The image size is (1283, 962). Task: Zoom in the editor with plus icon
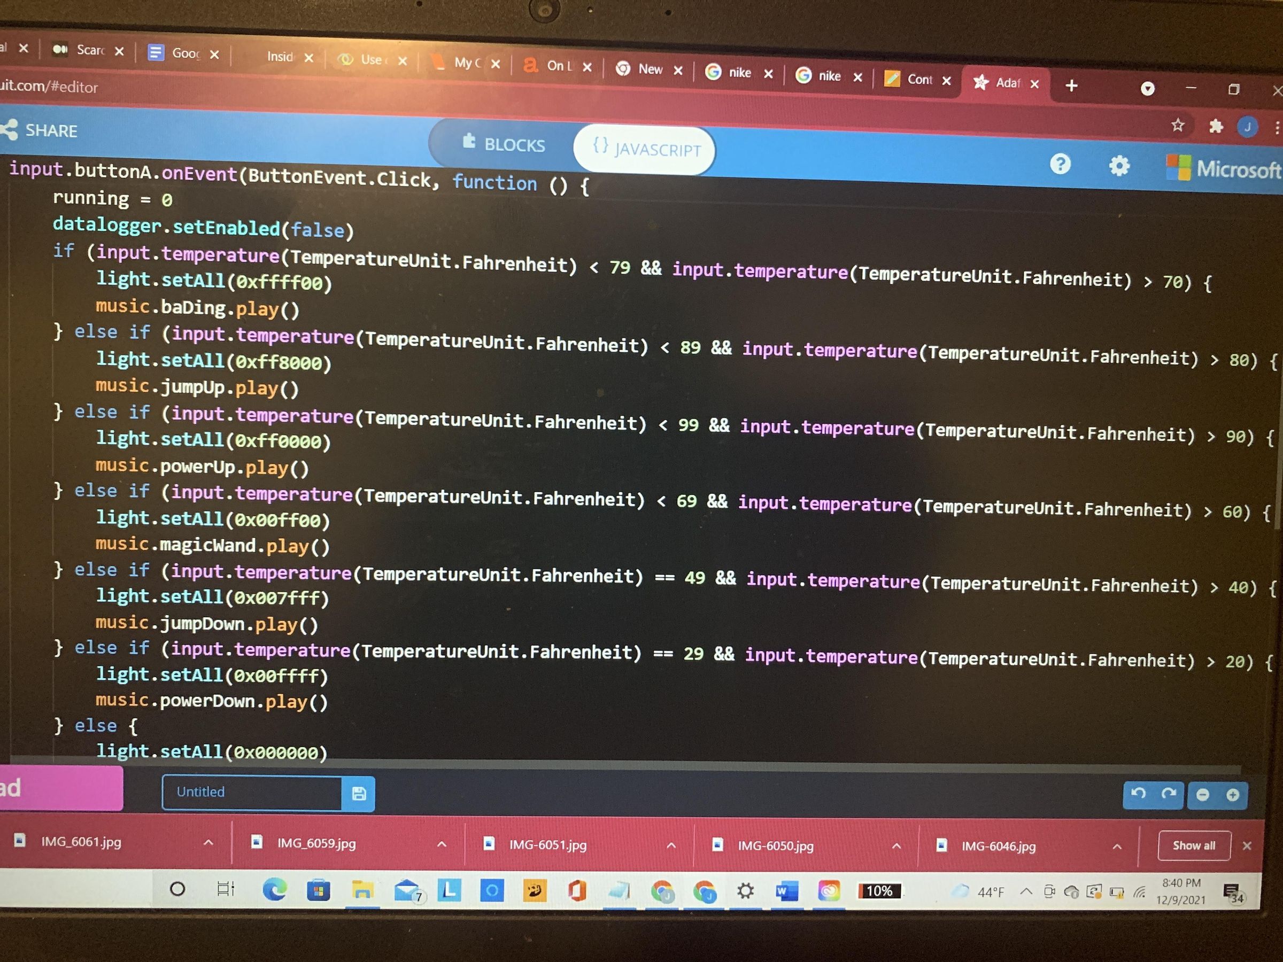[x=1233, y=794]
